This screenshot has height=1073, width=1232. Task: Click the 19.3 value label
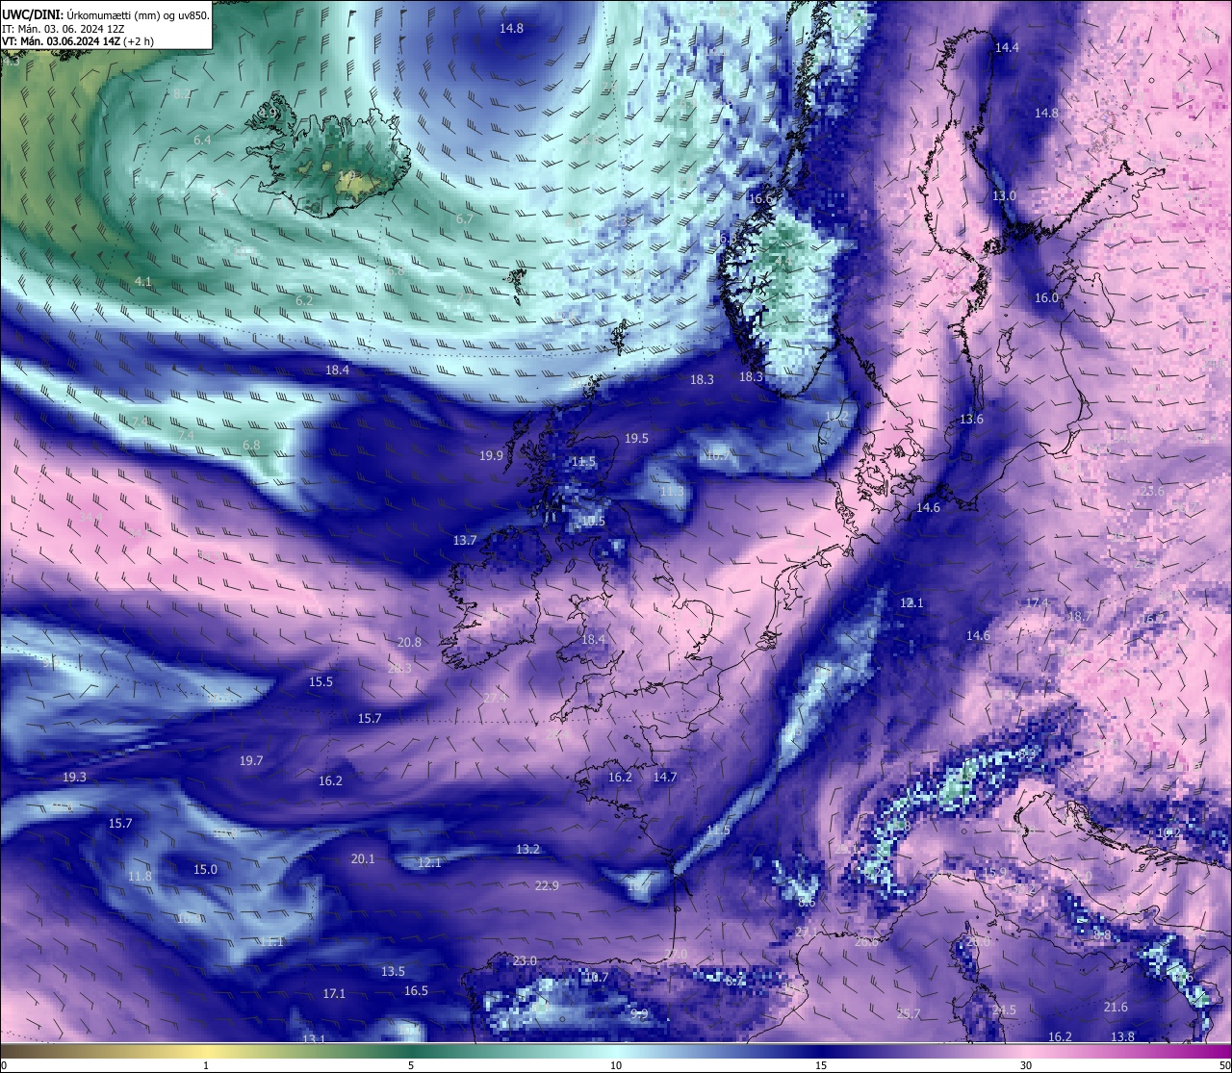tap(74, 777)
